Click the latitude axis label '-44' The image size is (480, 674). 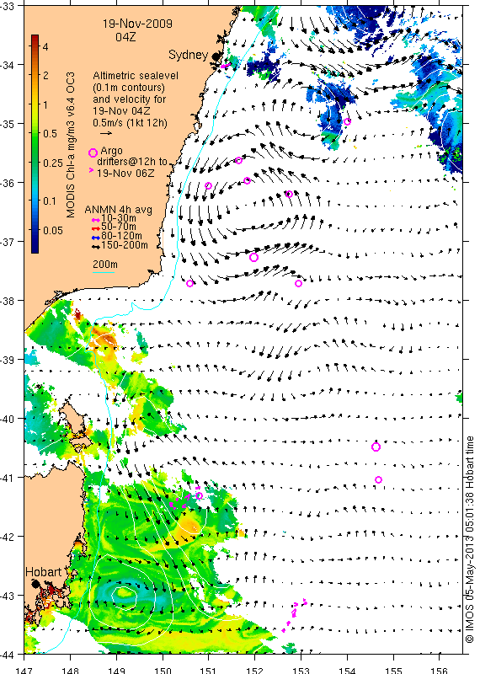pyautogui.click(x=7, y=655)
